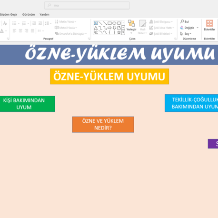Image resolution: width=218 pixels, height=218 pixels.
Task: Select the Elbow Connector shape
Action: [100, 28]
